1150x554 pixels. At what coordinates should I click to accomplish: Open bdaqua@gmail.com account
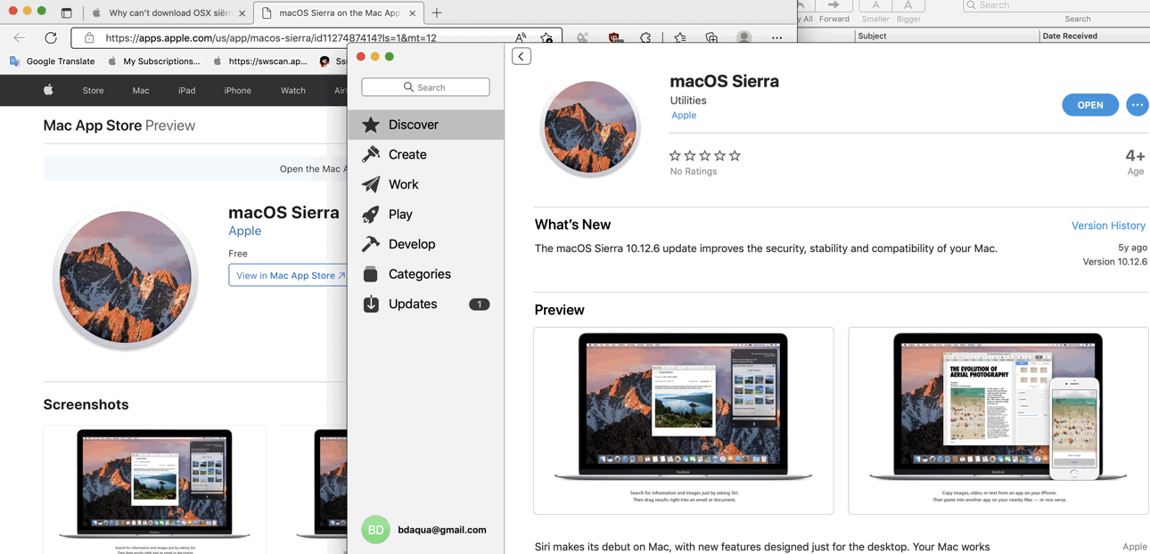[x=442, y=530]
